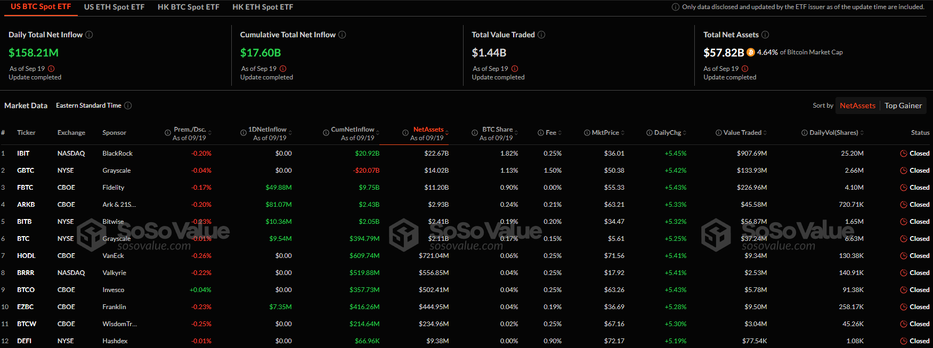933x348 pixels.
Task: Click the Closed status label for DEFI
Action: tap(920, 341)
